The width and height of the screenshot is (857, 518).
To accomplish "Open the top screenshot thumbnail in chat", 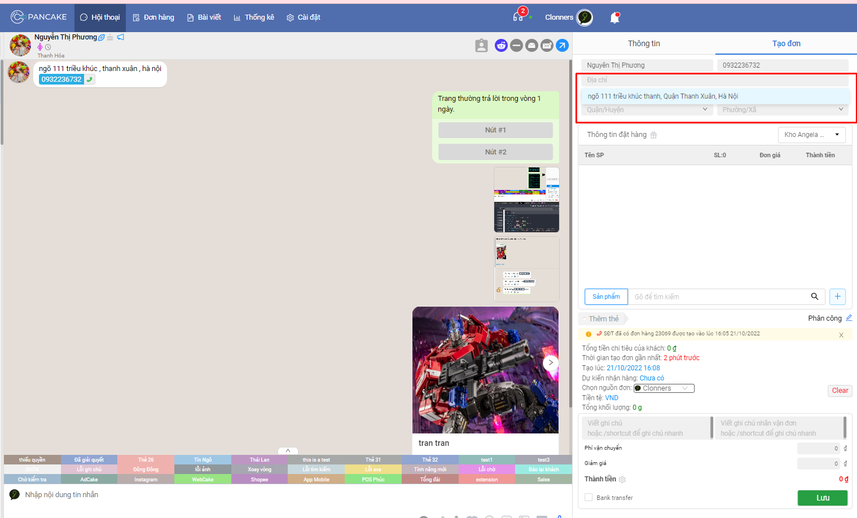I will point(526,200).
